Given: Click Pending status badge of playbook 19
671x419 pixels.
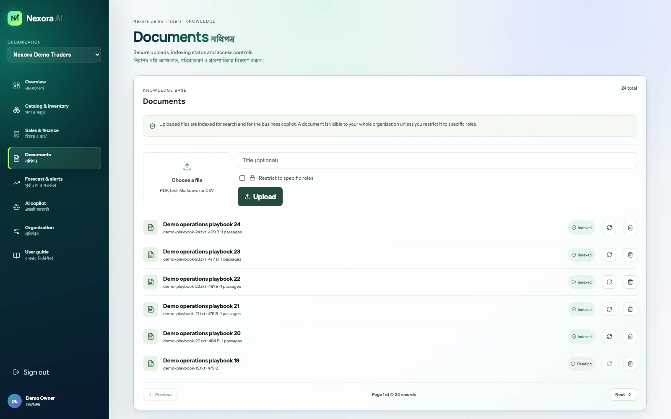Looking at the screenshot, I should pyautogui.click(x=581, y=364).
